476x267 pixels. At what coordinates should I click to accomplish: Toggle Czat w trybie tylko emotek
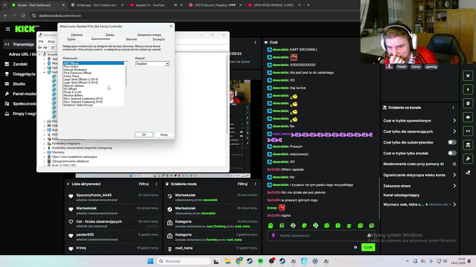tap(452, 153)
